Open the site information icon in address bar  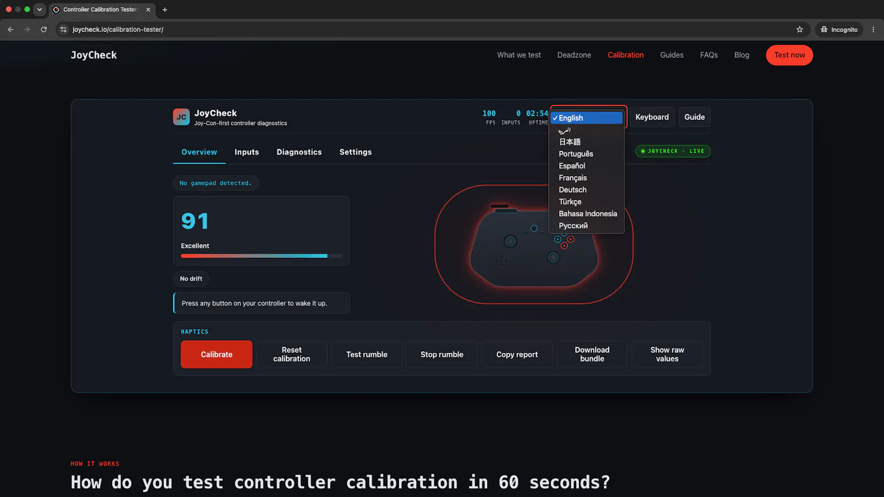coord(64,29)
